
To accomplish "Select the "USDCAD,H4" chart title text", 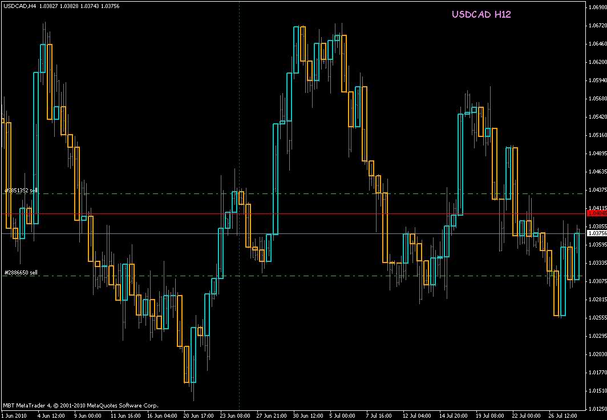I will (19, 6).
